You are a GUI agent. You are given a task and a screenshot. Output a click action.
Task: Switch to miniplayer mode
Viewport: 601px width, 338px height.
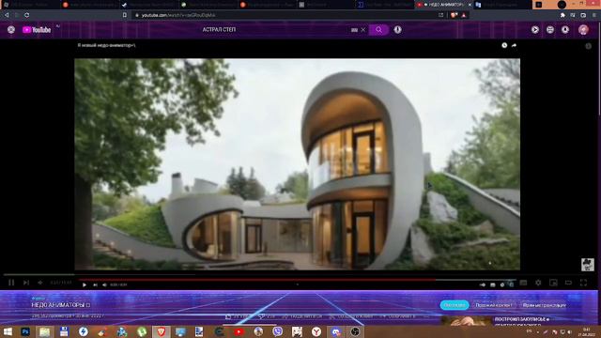553,283
